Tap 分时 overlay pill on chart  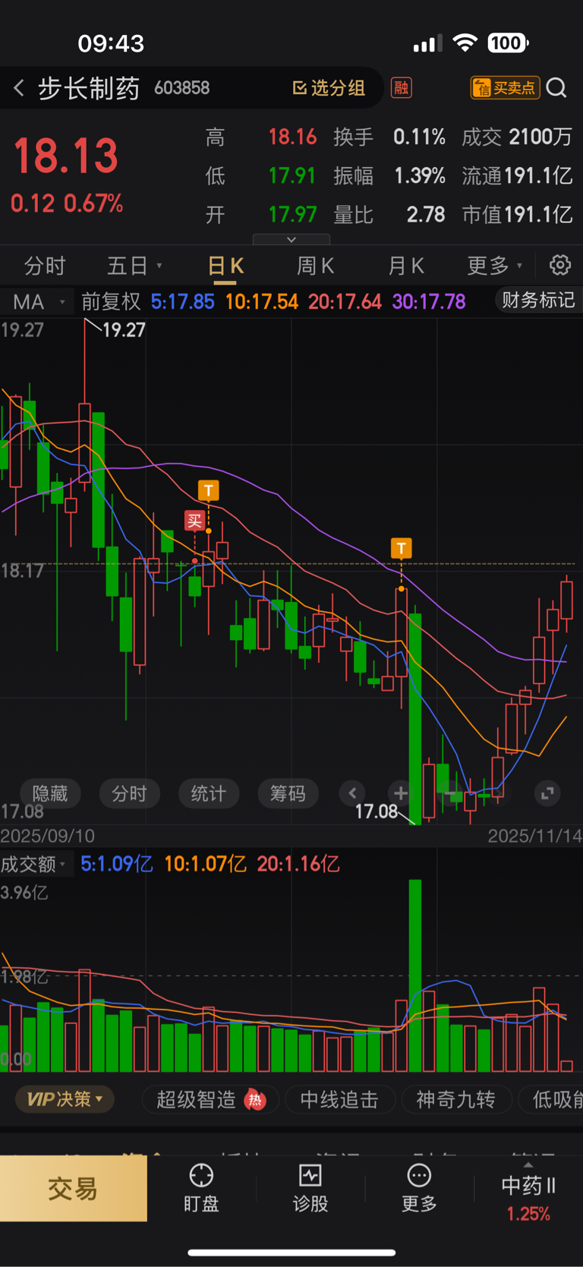click(x=129, y=793)
